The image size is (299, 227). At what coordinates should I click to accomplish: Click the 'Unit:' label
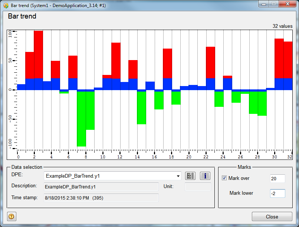pyautogui.click(x=168, y=187)
